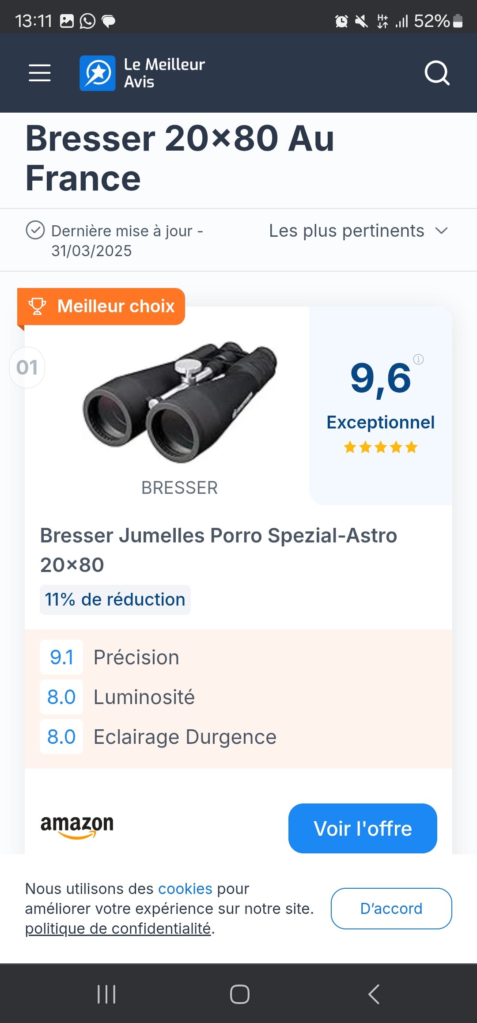Open the cookies link in the banner
The width and height of the screenshot is (477, 1023).
click(x=185, y=889)
